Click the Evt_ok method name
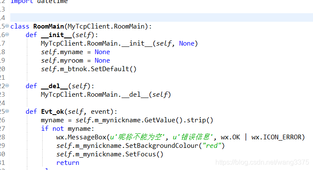The image size is (313, 170). pyautogui.click(x=52, y=112)
